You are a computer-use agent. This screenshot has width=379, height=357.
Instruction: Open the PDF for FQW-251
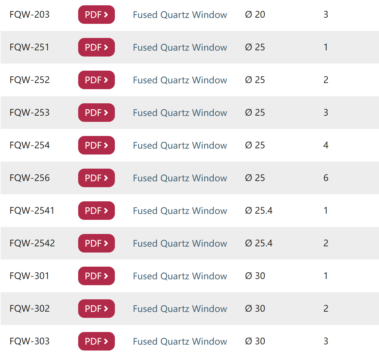[96, 47]
